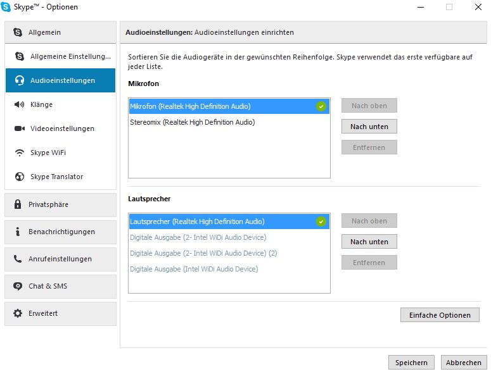Move microphone down with Nach unten
491x374 pixels.
click(x=369, y=127)
